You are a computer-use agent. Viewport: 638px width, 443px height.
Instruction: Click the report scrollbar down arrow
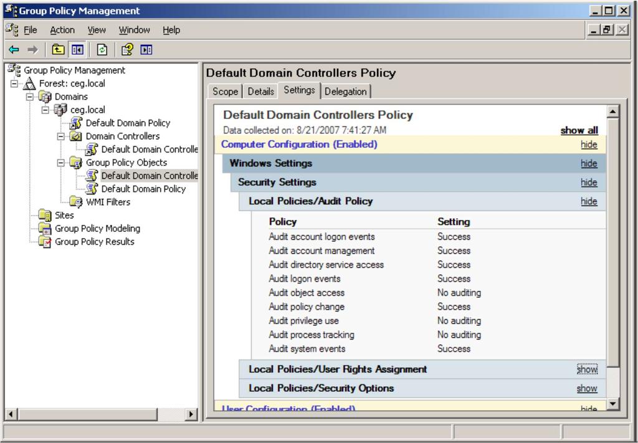coord(613,404)
